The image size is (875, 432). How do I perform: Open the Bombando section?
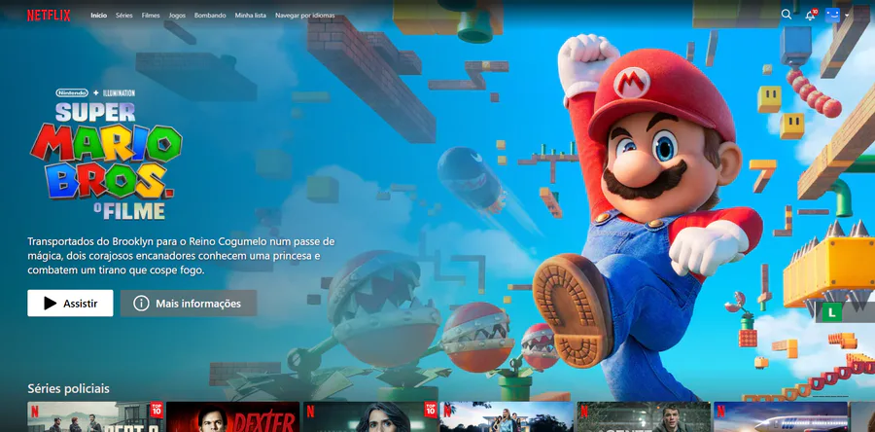click(x=210, y=16)
